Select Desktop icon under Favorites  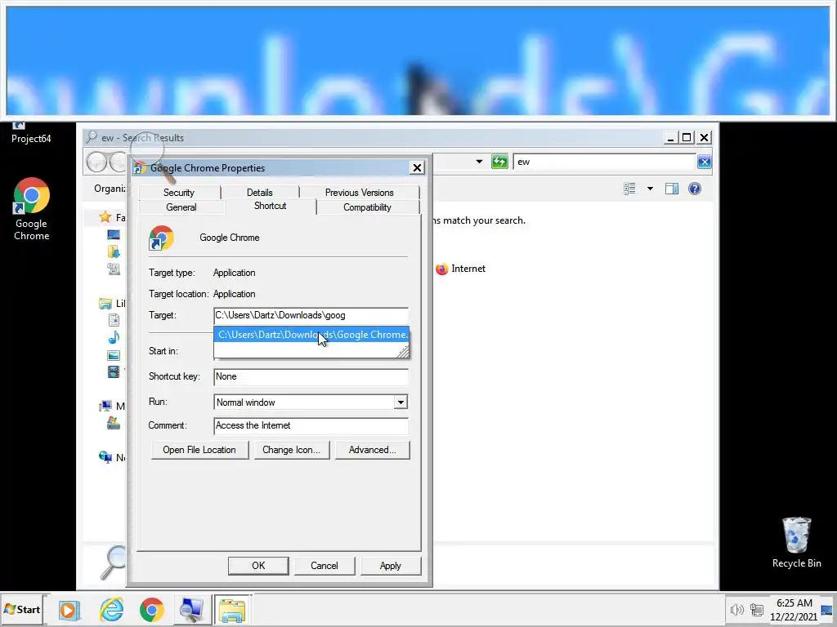pyautogui.click(x=114, y=234)
